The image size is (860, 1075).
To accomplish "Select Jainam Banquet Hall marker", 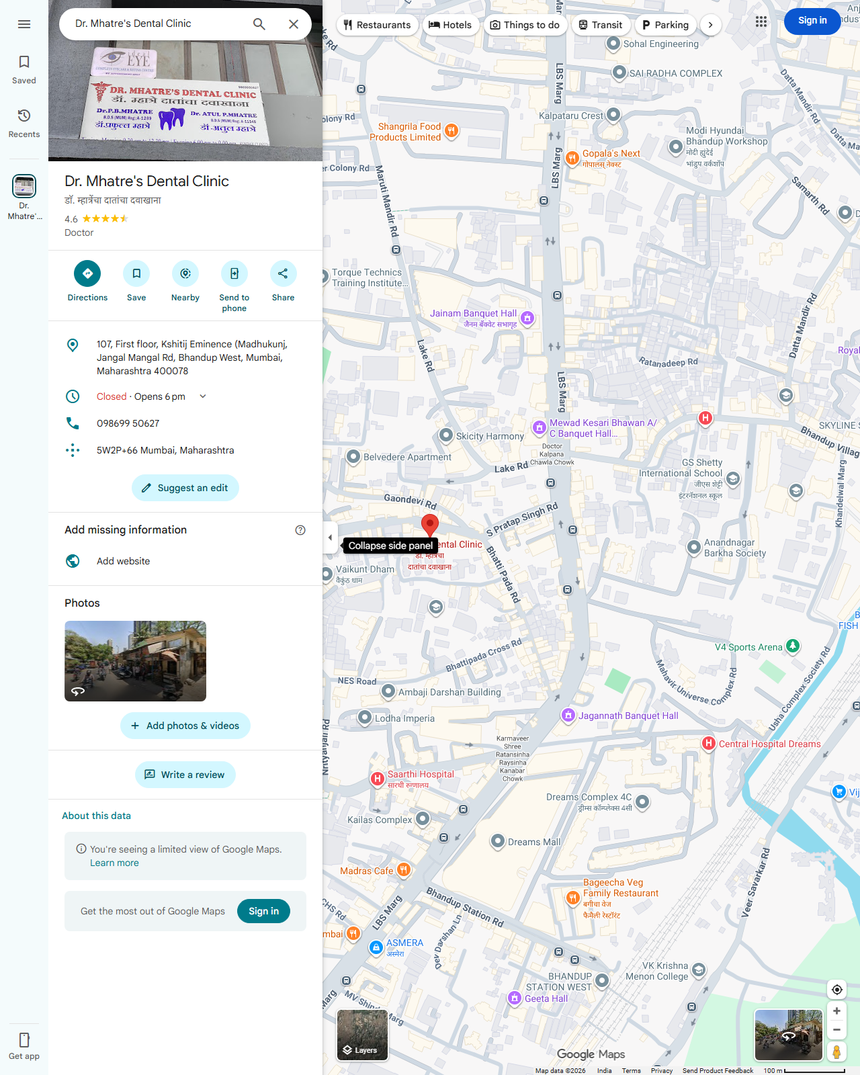I will (528, 318).
